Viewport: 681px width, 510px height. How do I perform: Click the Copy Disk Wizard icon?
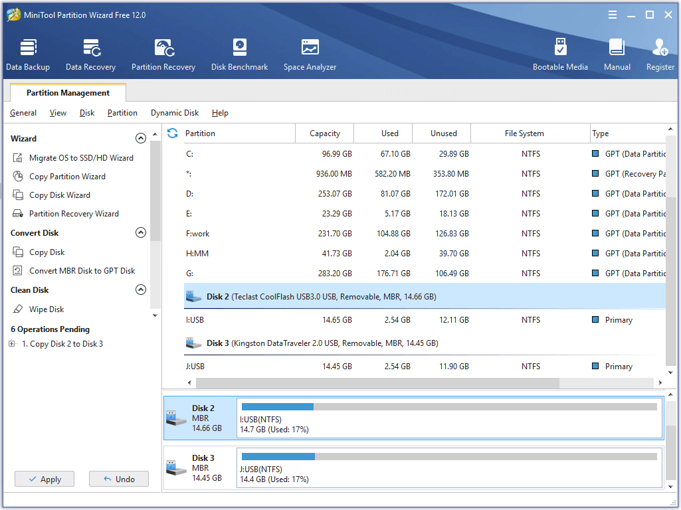click(18, 195)
